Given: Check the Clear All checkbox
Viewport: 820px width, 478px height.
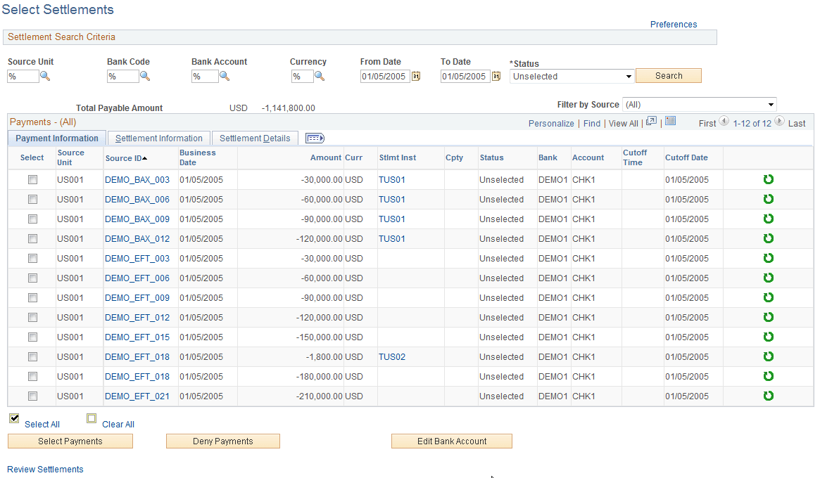Looking at the screenshot, I should [x=92, y=418].
